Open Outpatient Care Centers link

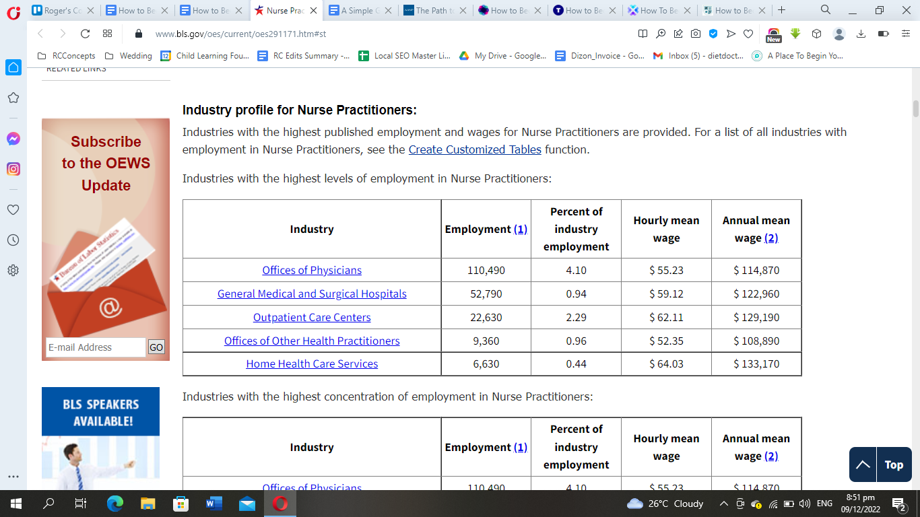312,317
